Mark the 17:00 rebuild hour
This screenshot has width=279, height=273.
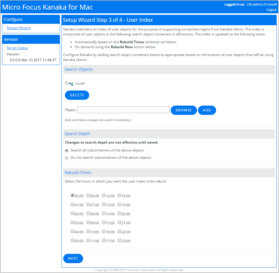tap(103, 240)
